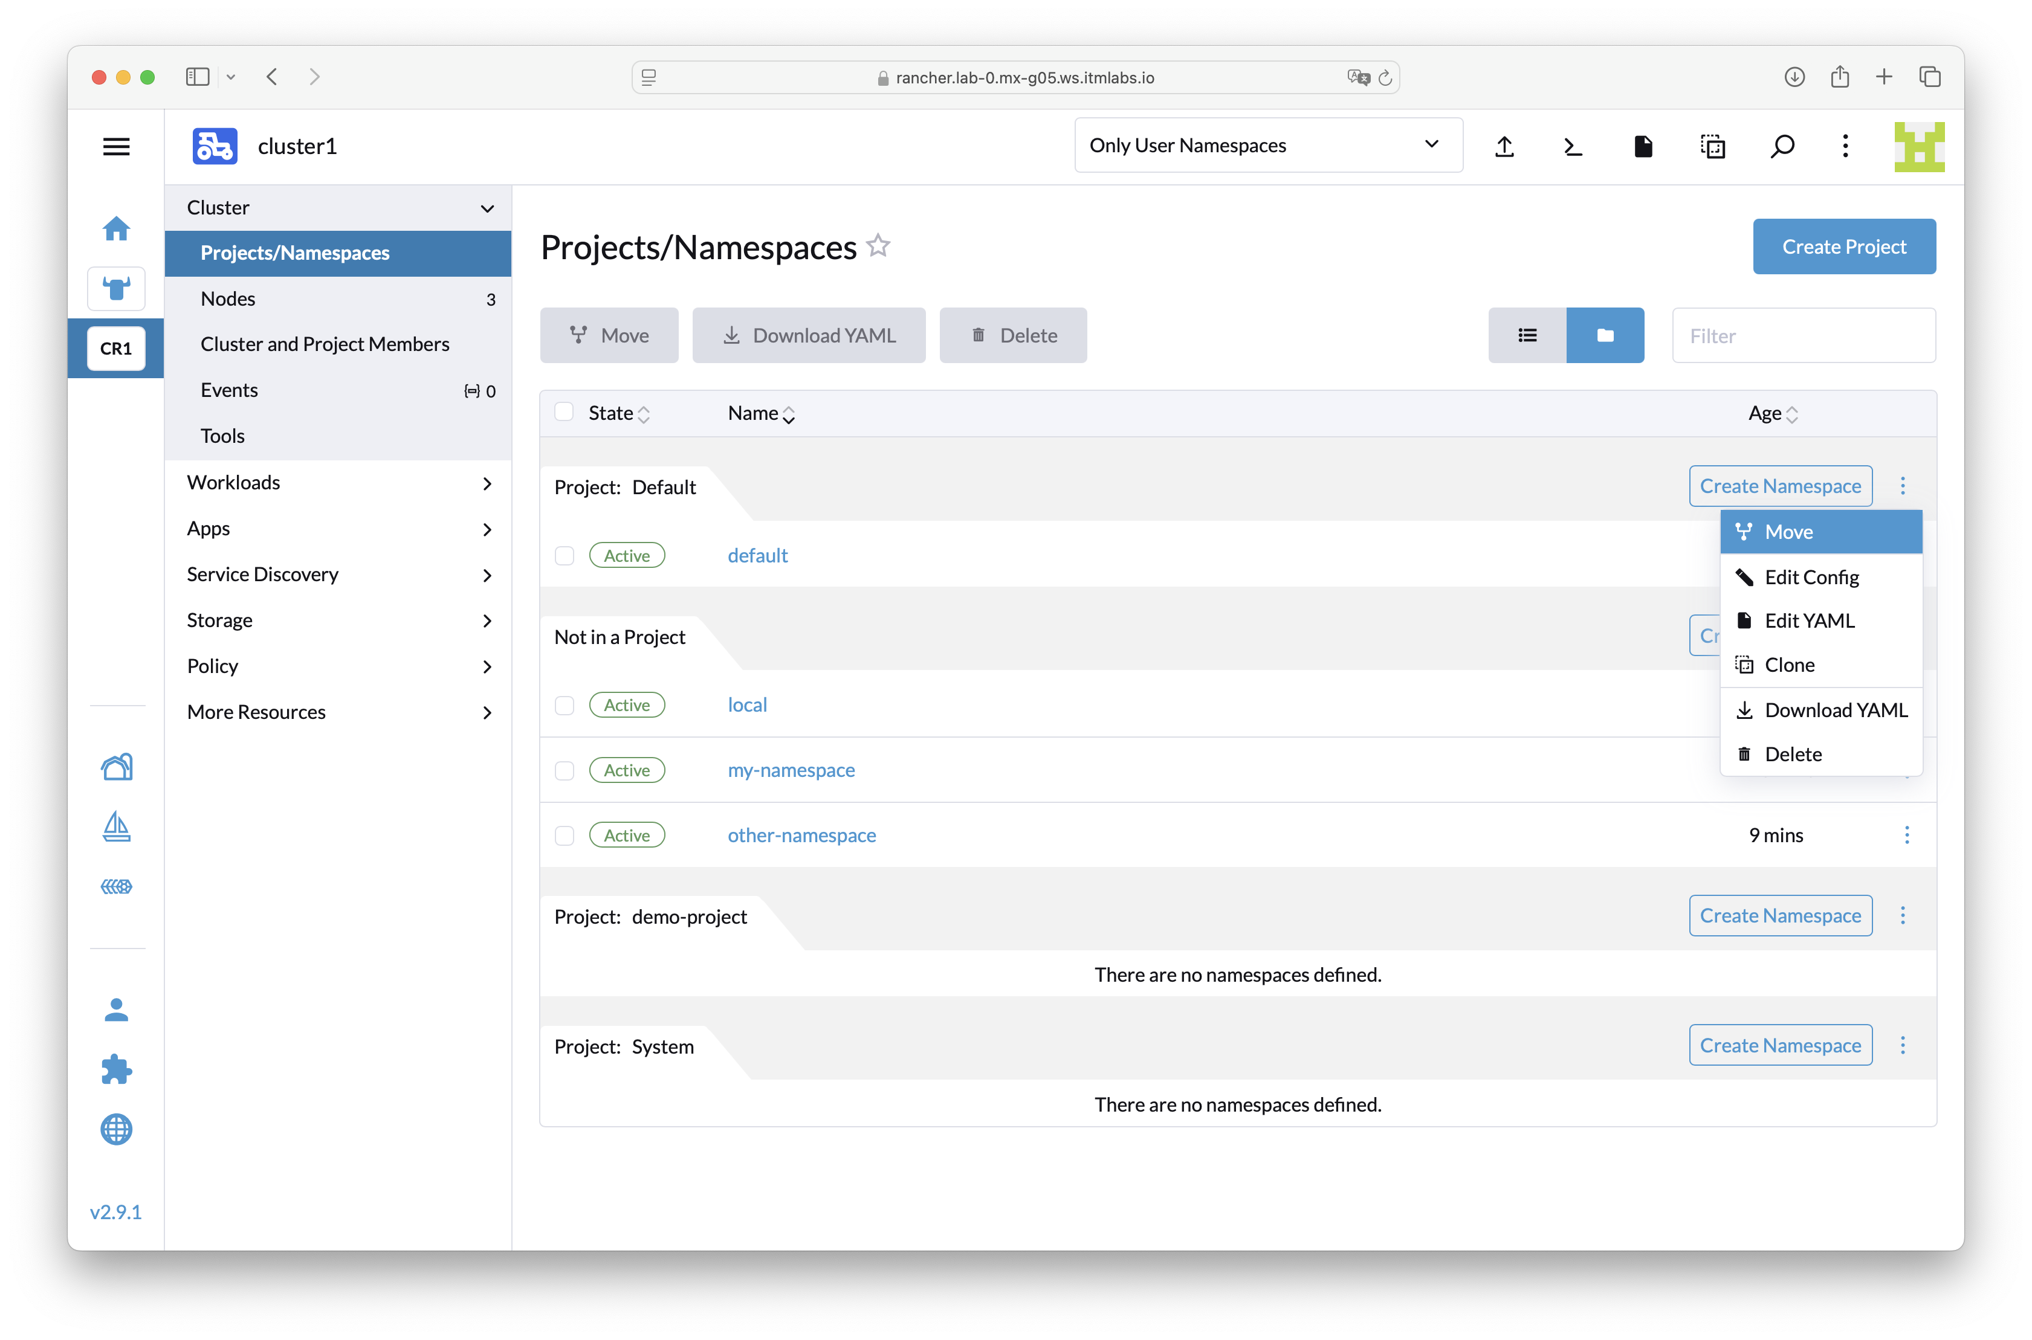Viewport: 2032px width, 1340px height.
Task: Open the Only User Namespaces dropdown
Action: (x=1268, y=145)
